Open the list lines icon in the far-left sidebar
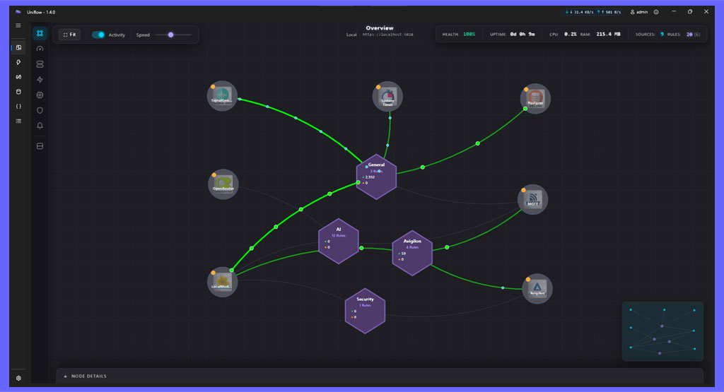Screen dimensions: 724x392 18,121
